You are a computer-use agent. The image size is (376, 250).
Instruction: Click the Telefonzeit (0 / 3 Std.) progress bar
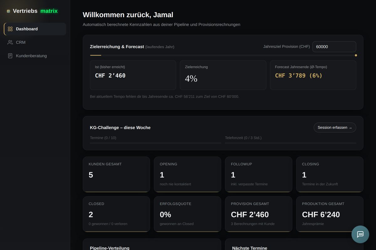tap(290, 143)
